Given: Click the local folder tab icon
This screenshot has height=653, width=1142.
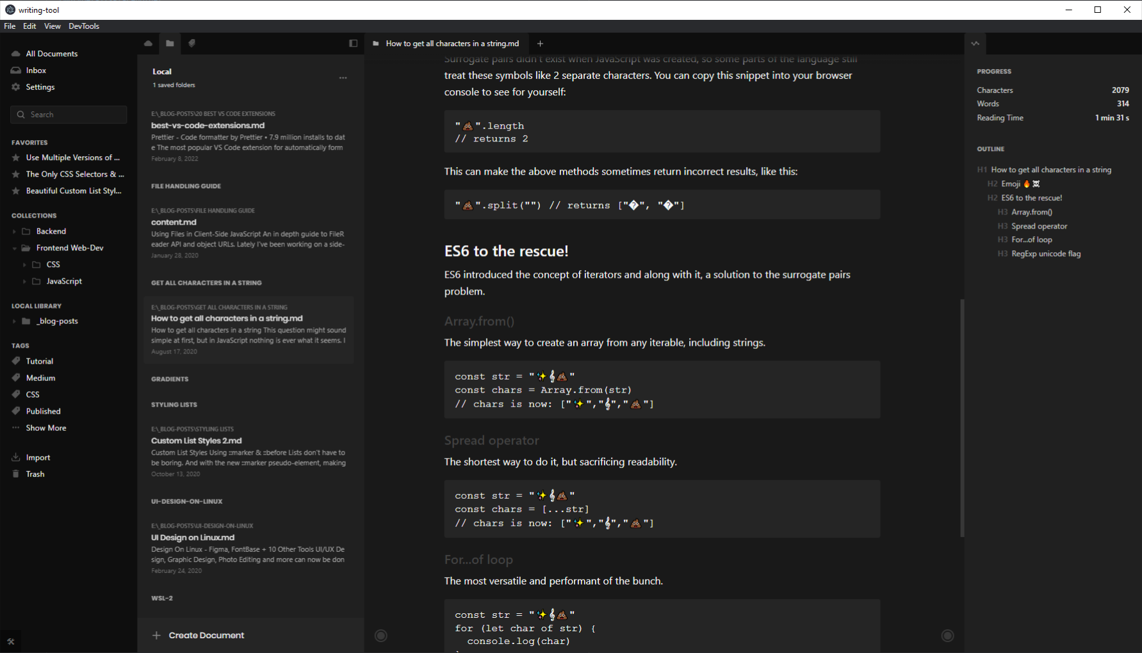Looking at the screenshot, I should tap(170, 44).
